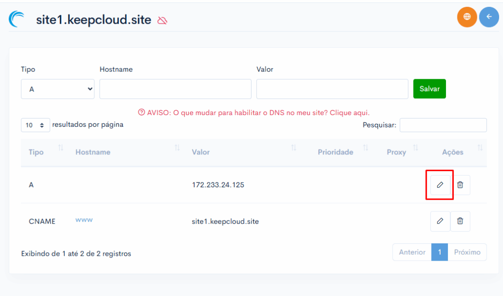Delete the CNAME www record
The width and height of the screenshot is (503, 296).
pyautogui.click(x=460, y=221)
